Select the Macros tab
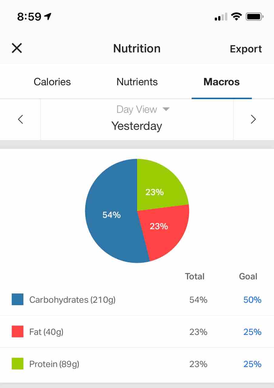 (x=222, y=82)
